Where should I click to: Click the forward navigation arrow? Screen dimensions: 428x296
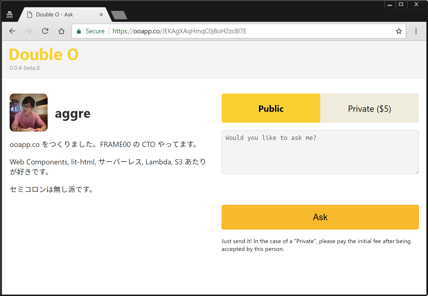tap(29, 31)
